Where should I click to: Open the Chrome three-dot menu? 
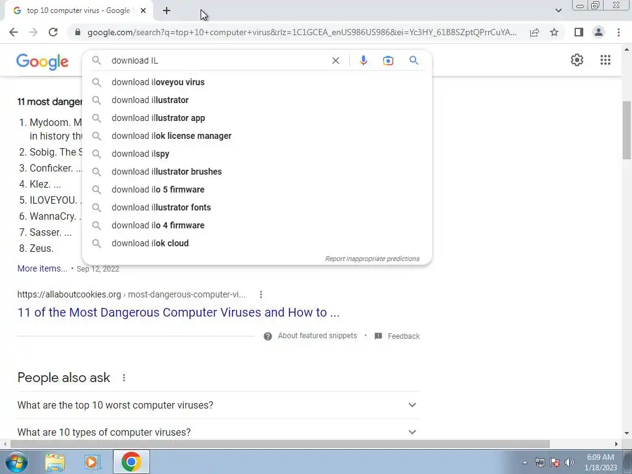tap(618, 32)
